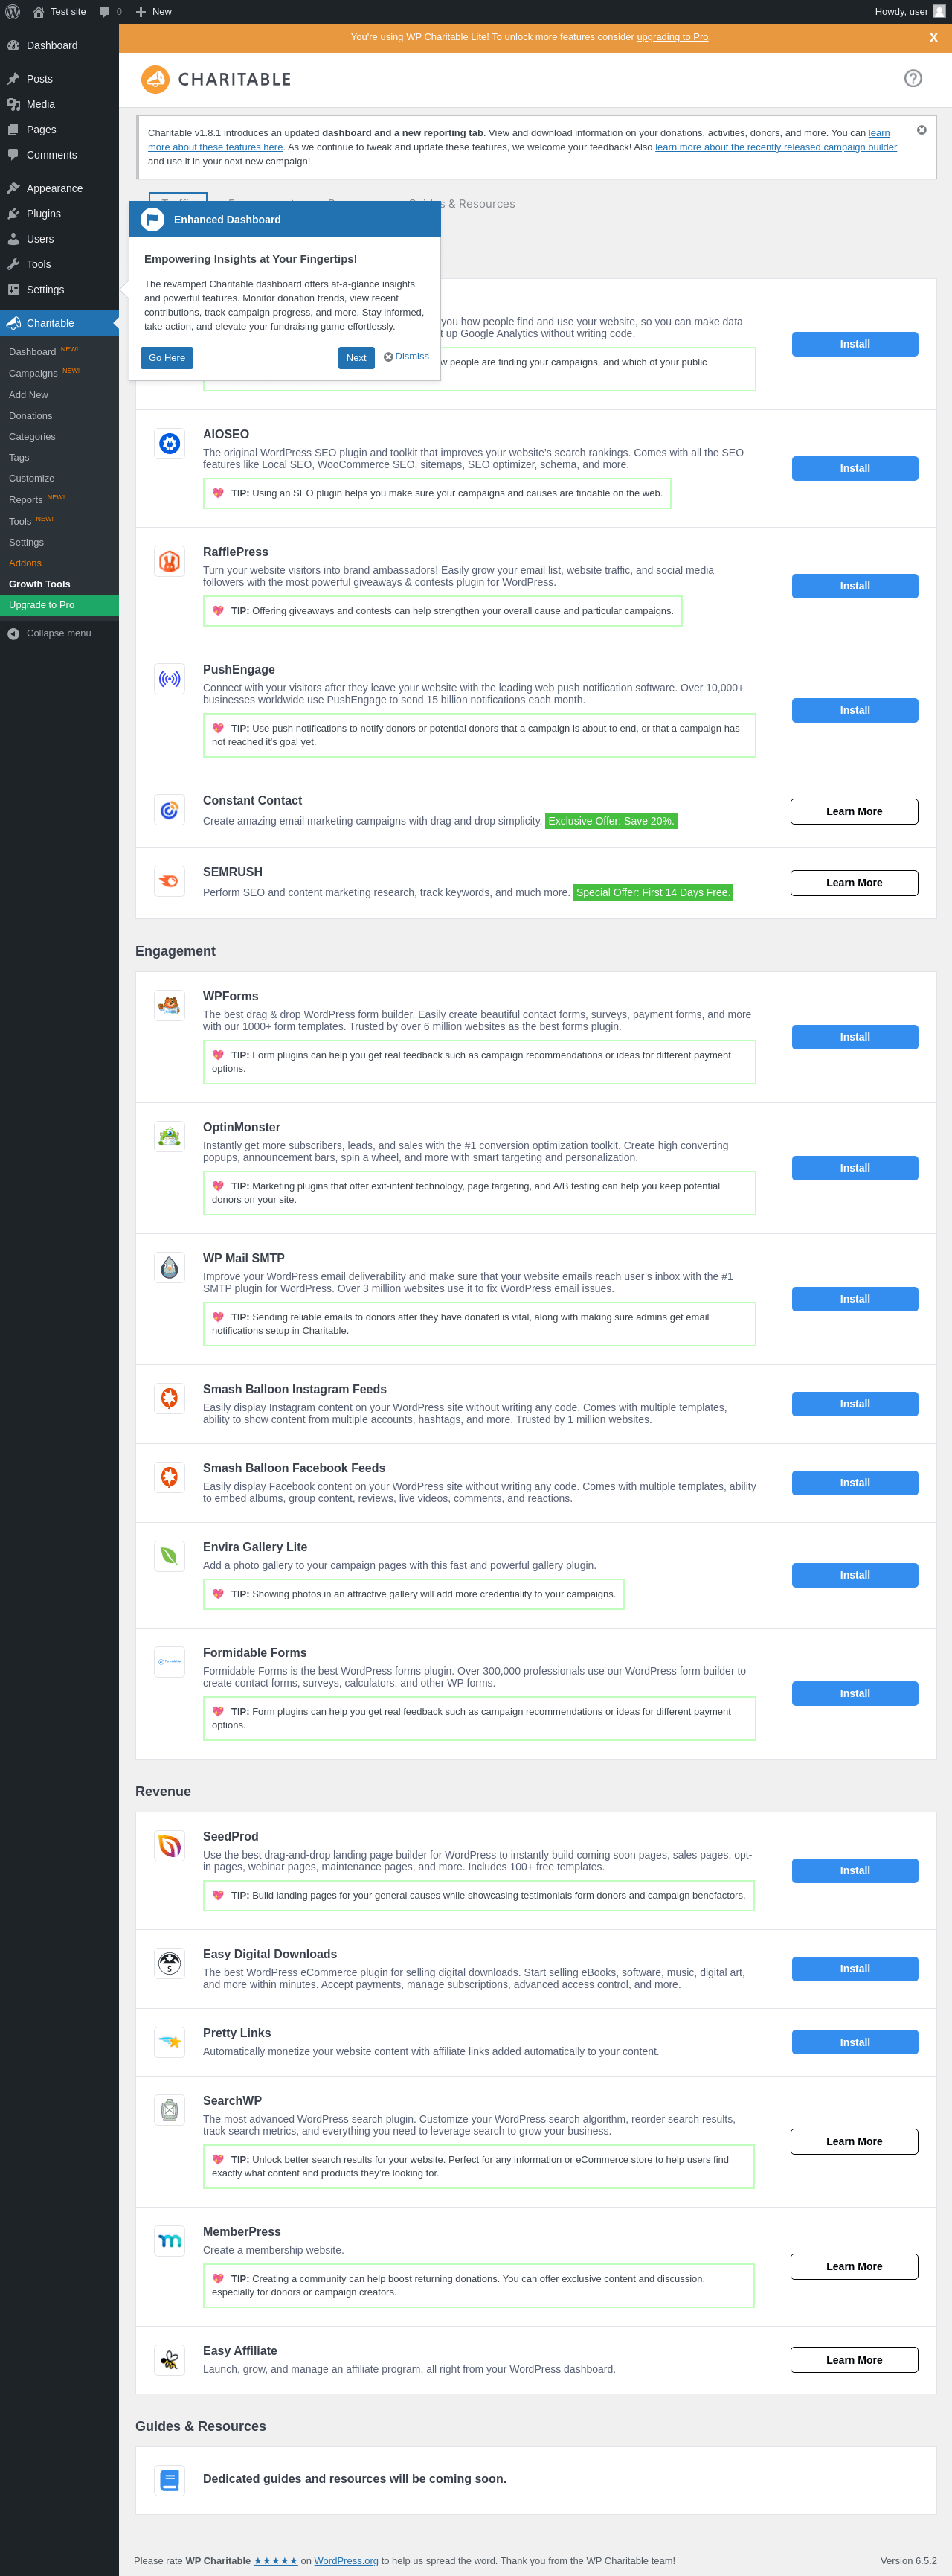The image size is (952, 2576).
Task: Click the SEMRUSH flame icon
Action: (x=170, y=881)
